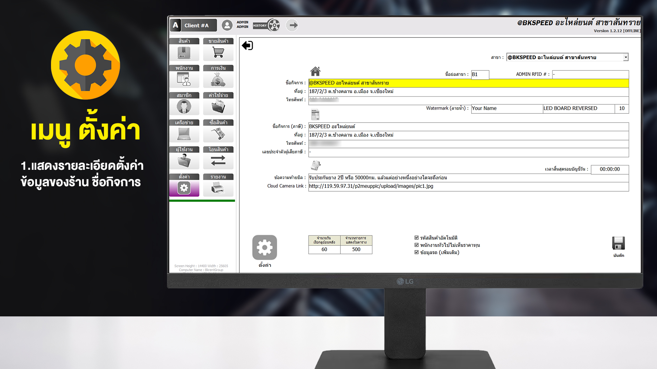Viewport: 657px width, 369px height.
Task: Click the yellow ชื่อกิจการ business name field
Action: [x=468, y=83]
